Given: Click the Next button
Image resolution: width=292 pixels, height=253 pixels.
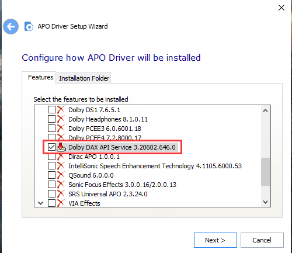Looking at the screenshot, I should [215, 240].
